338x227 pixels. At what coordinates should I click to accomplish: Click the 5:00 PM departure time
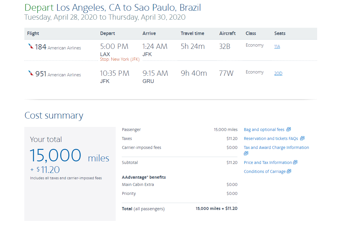coord(114,47)
